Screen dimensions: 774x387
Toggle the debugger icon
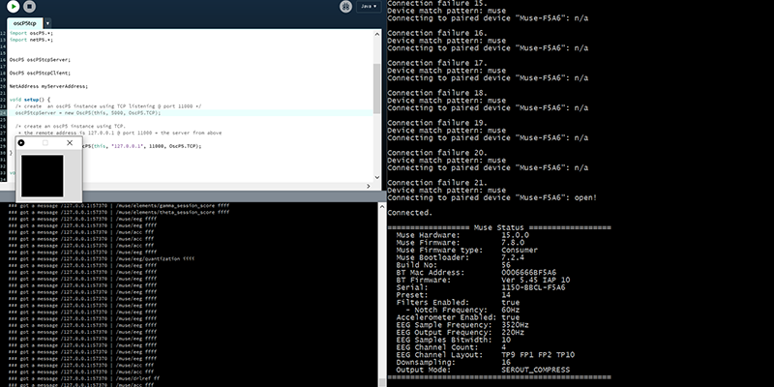click(x=345, y=7)
